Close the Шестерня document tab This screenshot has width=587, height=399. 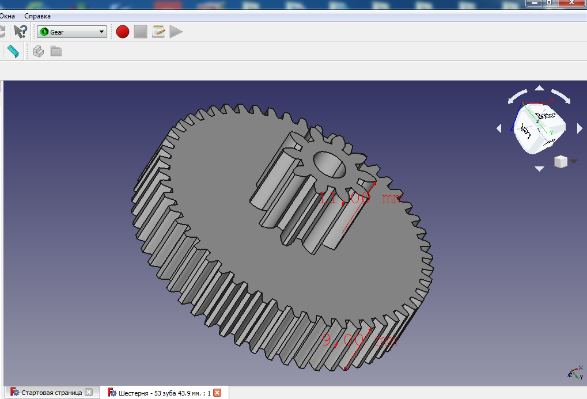(217, 393)
